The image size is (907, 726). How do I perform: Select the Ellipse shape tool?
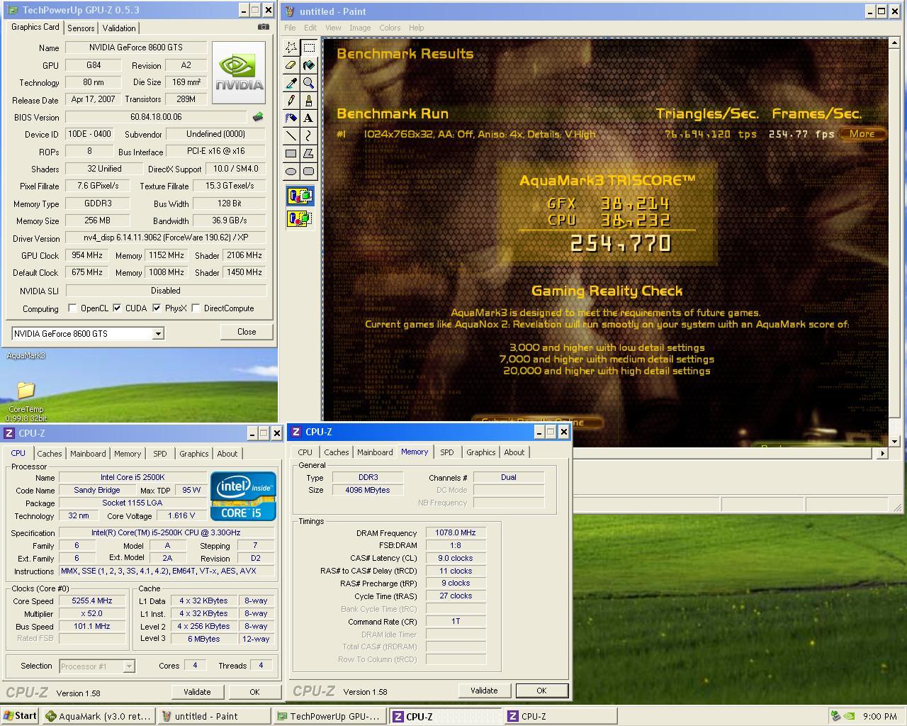291,171
